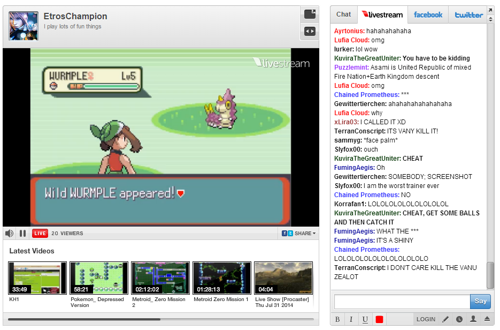The image size is (500, 330).
Task: Open the facebook chat tab
Action: pyautogui.click(x=428, y=14)
